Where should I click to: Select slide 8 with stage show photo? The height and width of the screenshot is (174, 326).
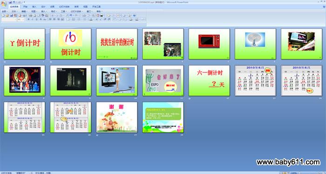(24, 81)
